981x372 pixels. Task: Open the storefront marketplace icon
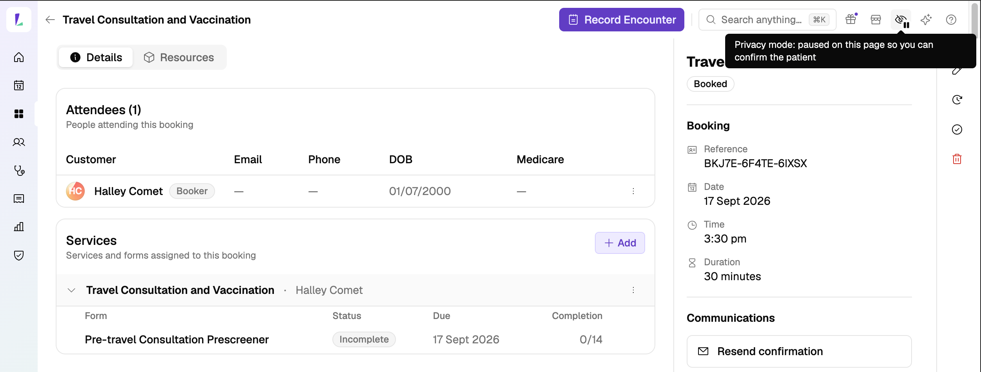pos(876,20)
